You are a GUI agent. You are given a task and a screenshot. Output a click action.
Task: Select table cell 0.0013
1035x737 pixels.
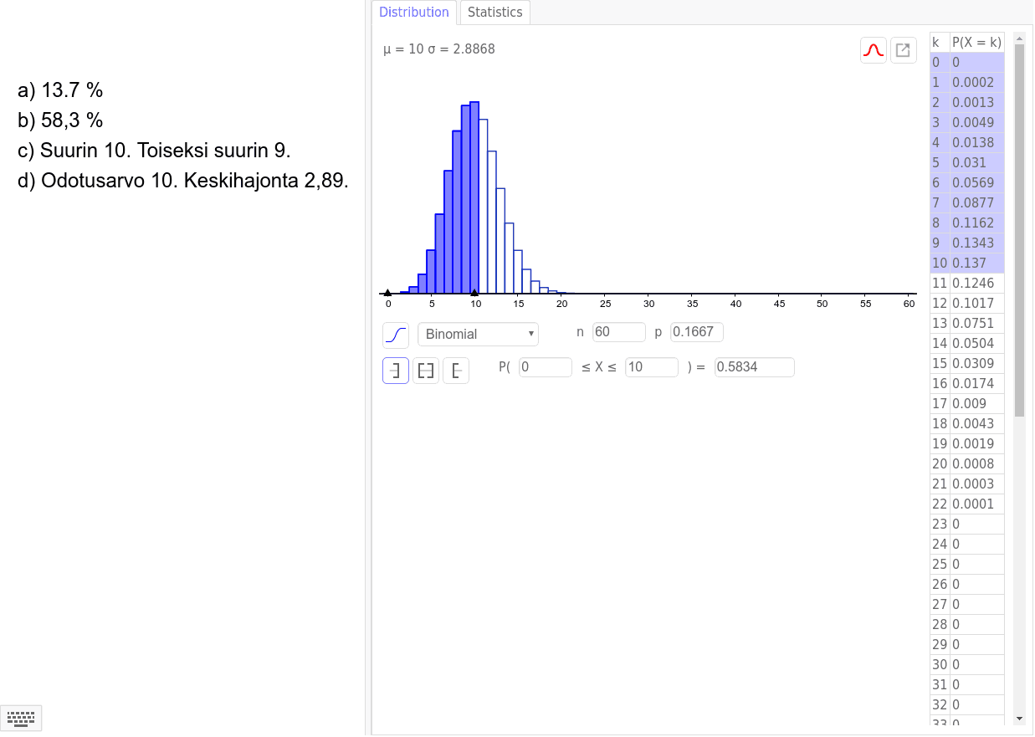(977, 102)
